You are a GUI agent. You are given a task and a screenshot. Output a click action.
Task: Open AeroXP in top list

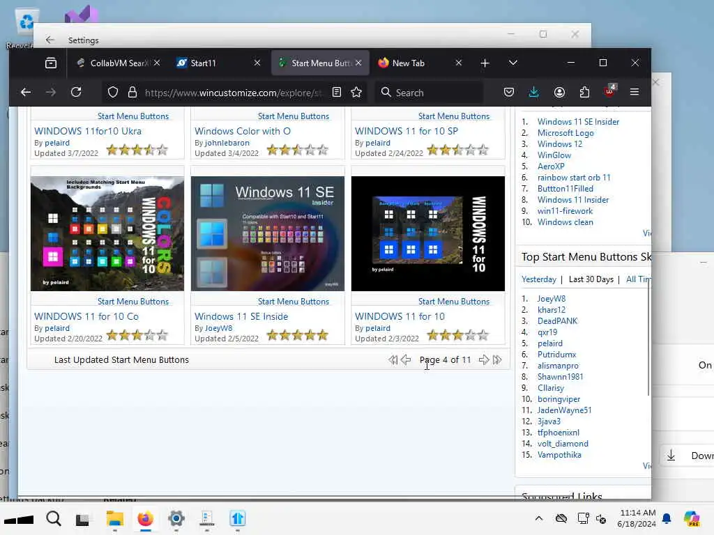(551, 166)
